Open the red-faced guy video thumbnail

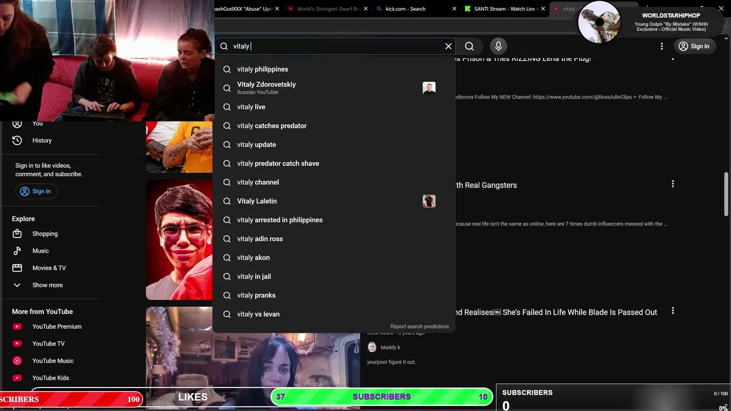pos(179,240)
